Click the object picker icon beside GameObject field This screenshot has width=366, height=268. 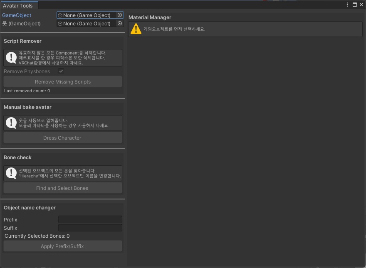[x=120, y=15]
